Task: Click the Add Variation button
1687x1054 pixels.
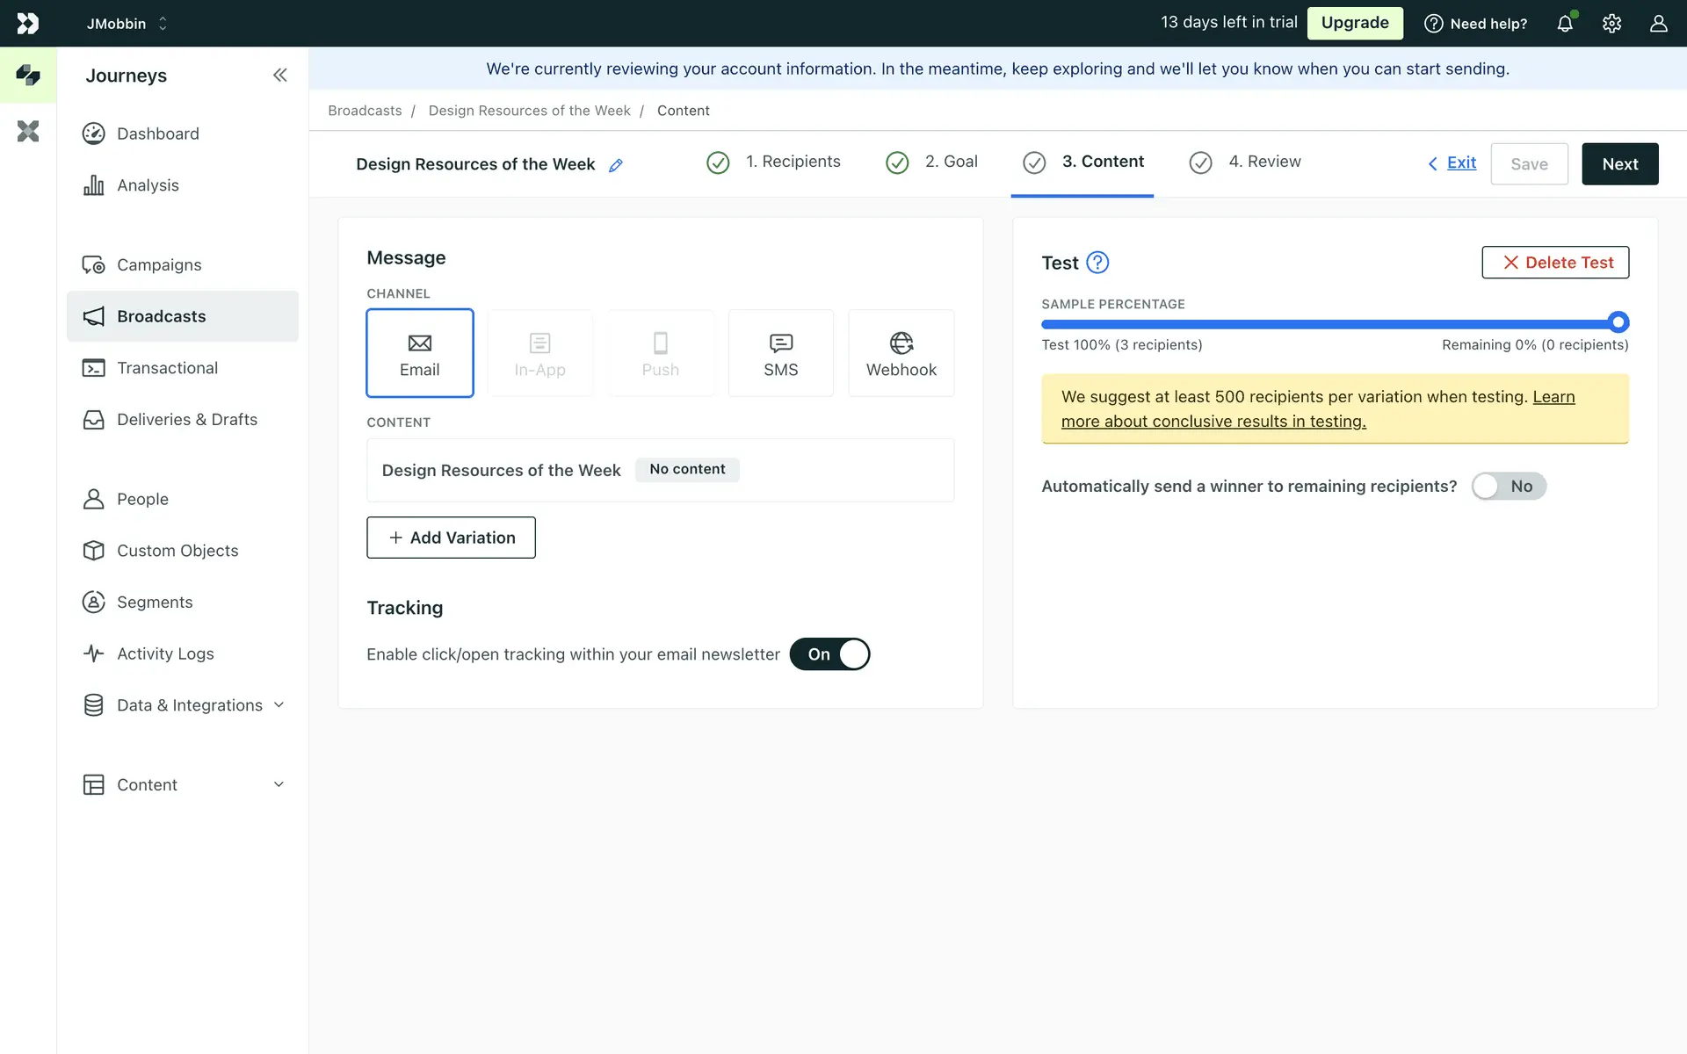Action: tap(451, 538)
